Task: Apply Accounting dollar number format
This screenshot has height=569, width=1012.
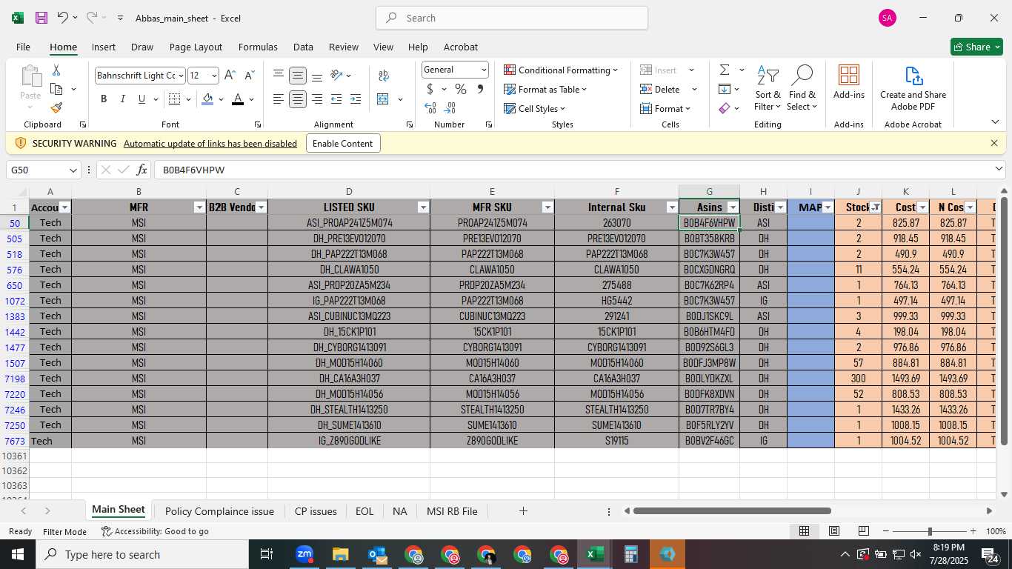Action: coord(430,89)
